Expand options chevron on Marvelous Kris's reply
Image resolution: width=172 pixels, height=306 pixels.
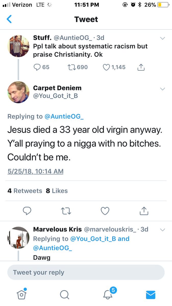pyautogui.click(x=162, y=229)
